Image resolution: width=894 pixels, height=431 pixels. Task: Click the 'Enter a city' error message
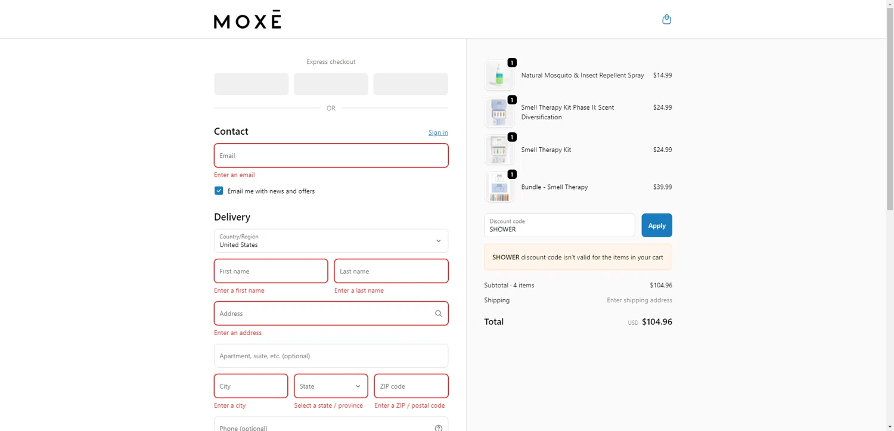pos(229,406)
